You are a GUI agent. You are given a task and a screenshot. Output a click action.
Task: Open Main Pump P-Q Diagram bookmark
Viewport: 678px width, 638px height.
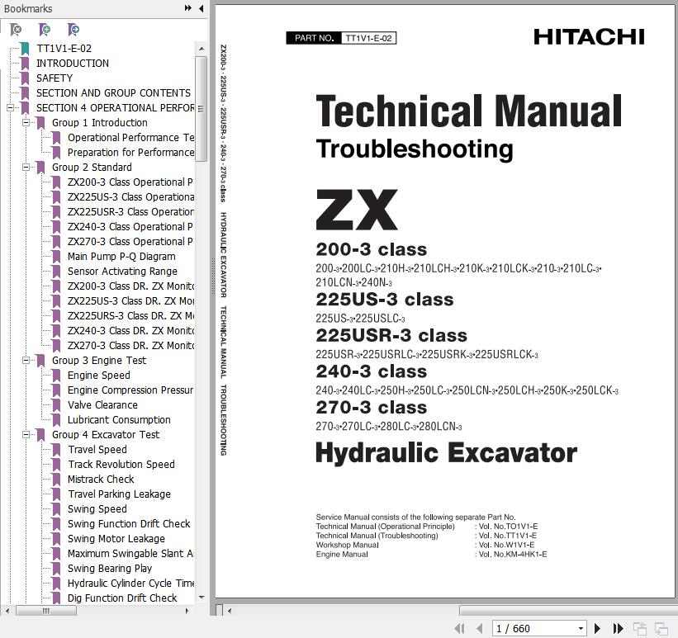pos(121,257)
